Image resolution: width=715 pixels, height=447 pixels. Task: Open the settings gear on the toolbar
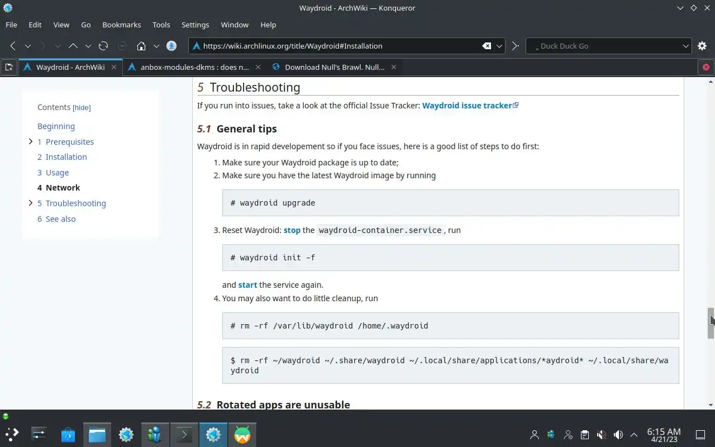[x=703, y=46]
